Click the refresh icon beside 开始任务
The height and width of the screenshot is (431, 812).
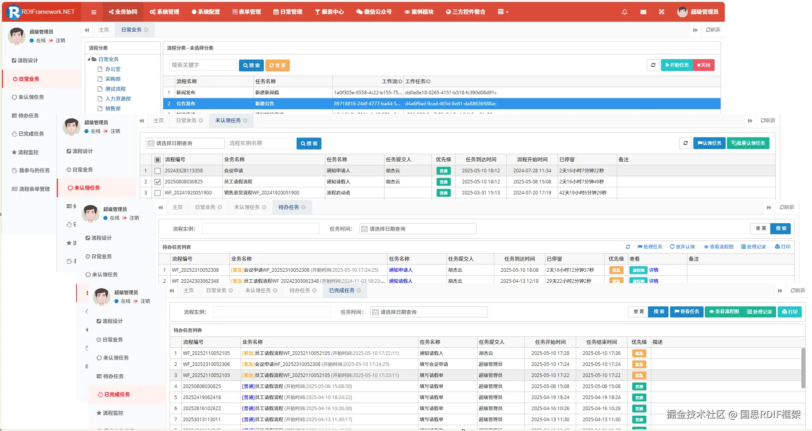653,65
